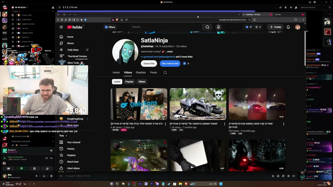
Task: Sort videos by Popular
Action: click(129, 82)
